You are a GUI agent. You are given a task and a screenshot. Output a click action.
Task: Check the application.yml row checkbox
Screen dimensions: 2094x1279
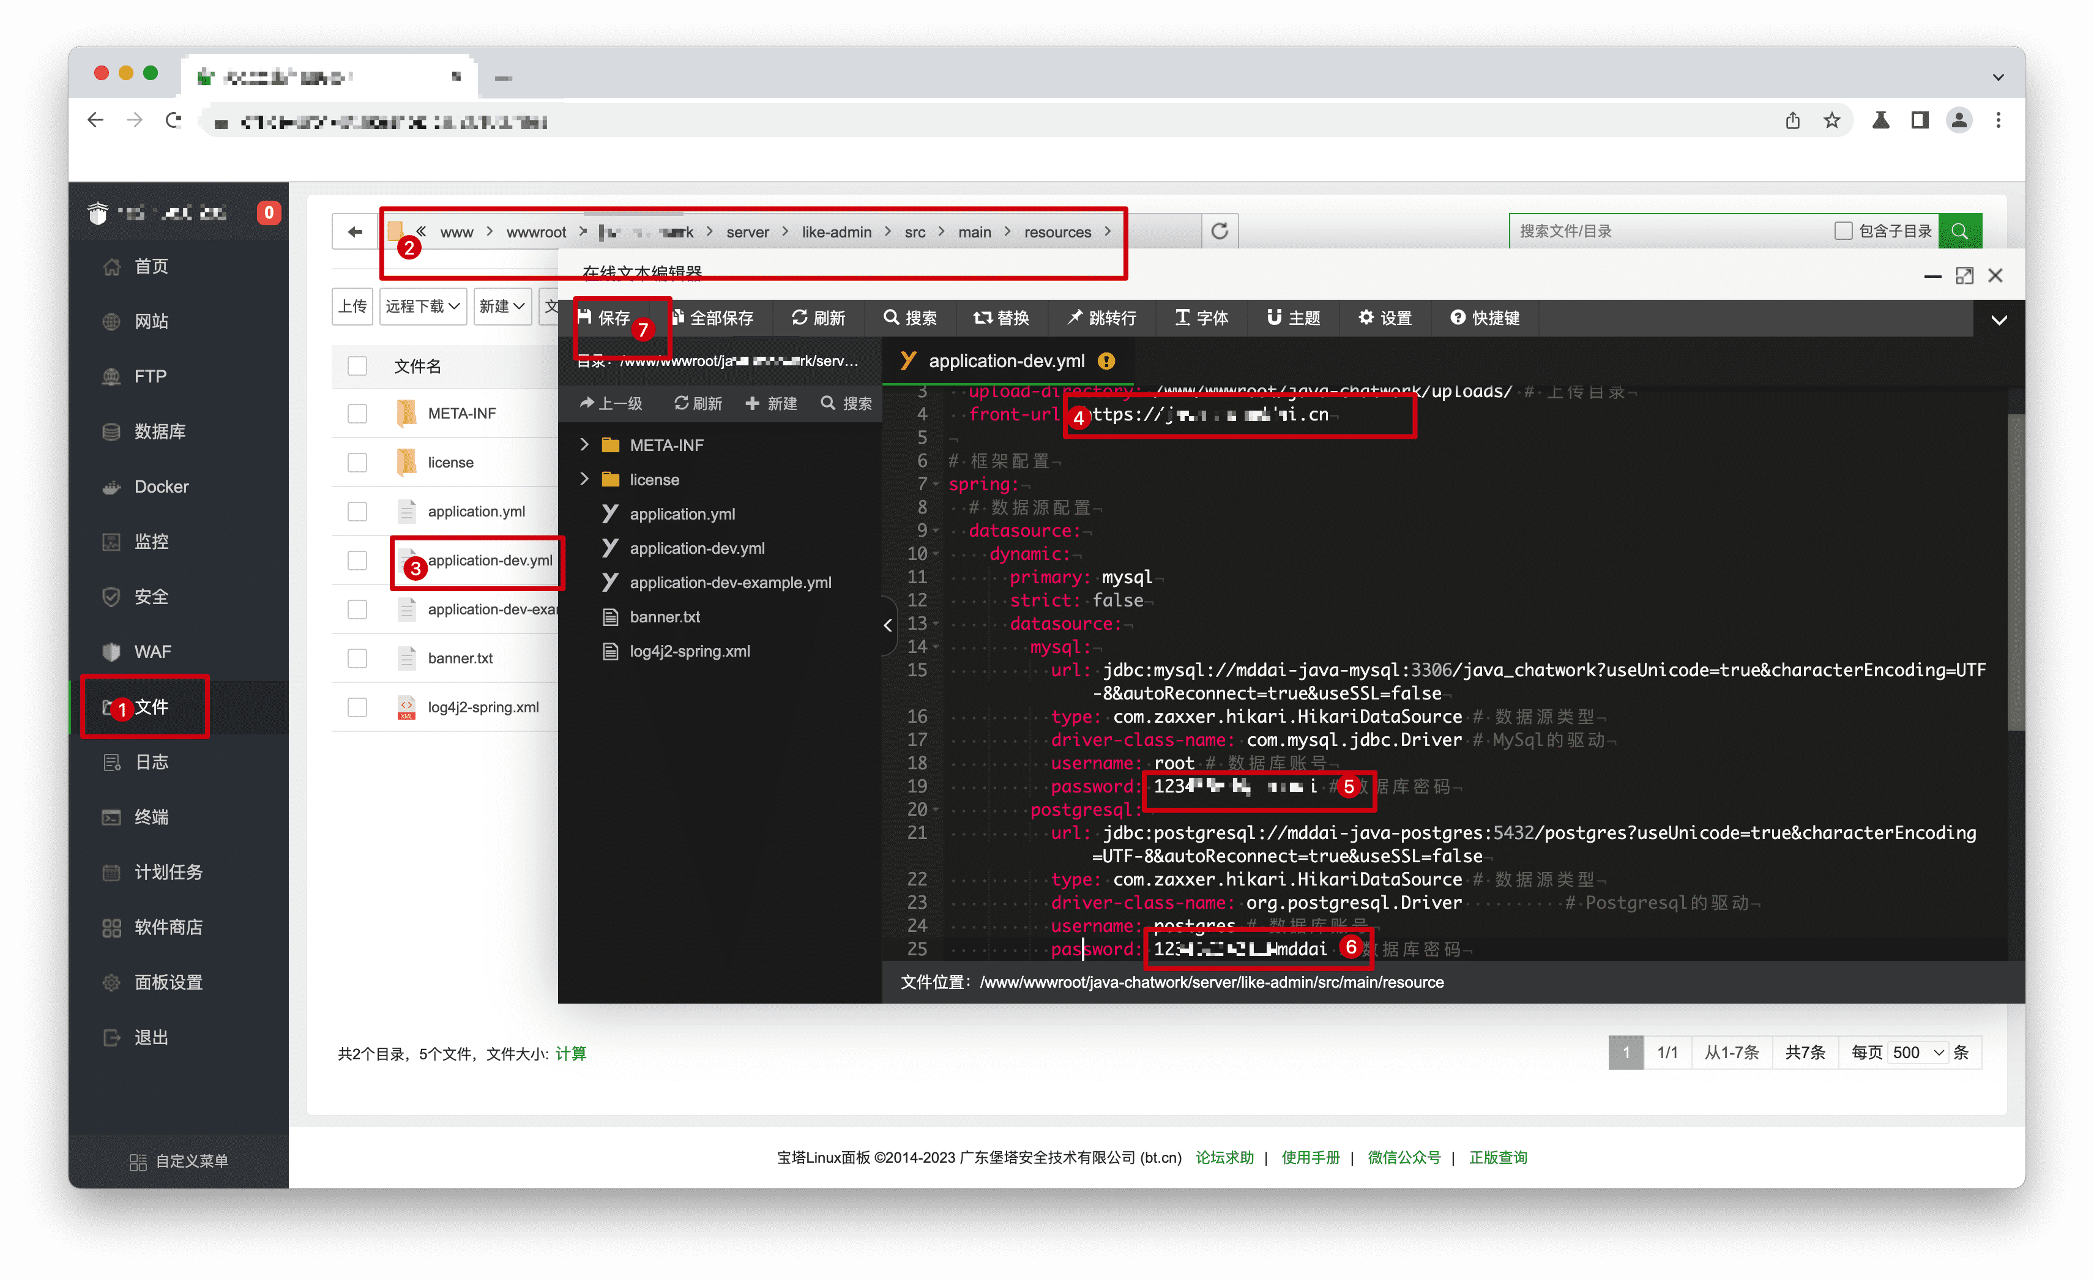(357, 512)
